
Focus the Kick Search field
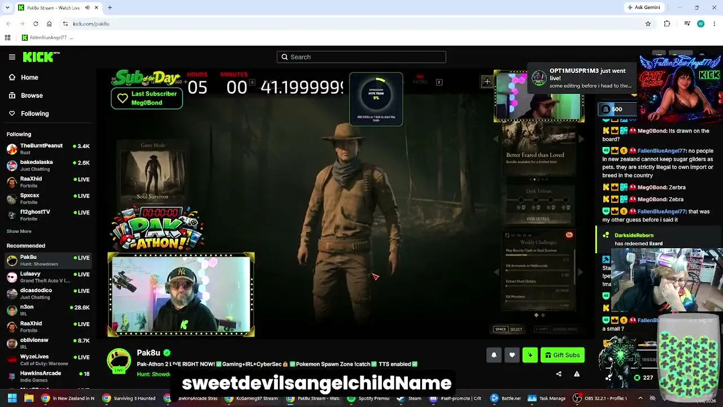coord(361,57)
